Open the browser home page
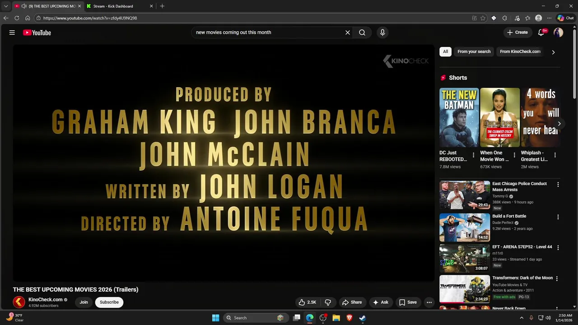The height and width of the screenshot is (325, 578). (28, 18)
